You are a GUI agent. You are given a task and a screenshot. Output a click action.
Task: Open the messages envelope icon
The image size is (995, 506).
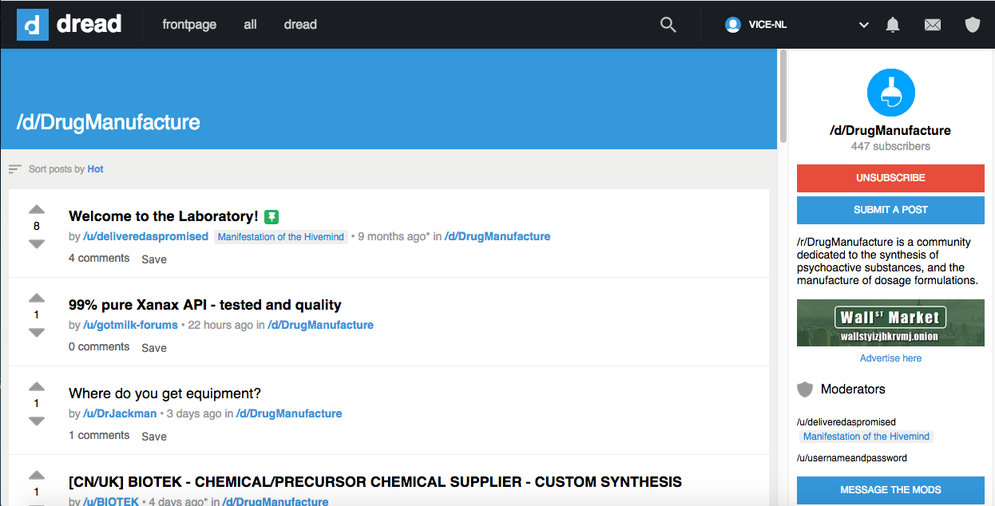click(933, 25)
